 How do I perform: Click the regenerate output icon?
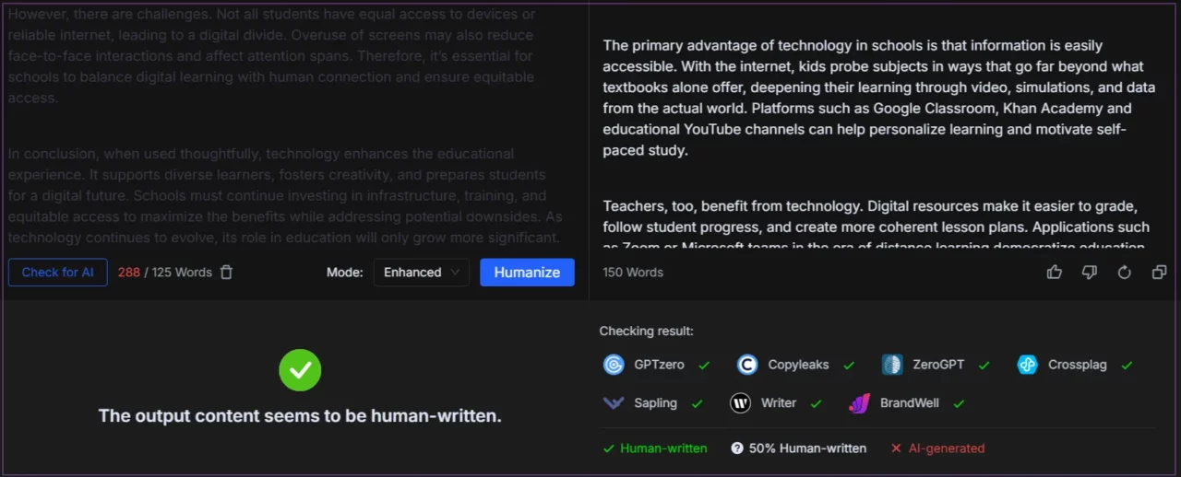tap(1124, 273)
